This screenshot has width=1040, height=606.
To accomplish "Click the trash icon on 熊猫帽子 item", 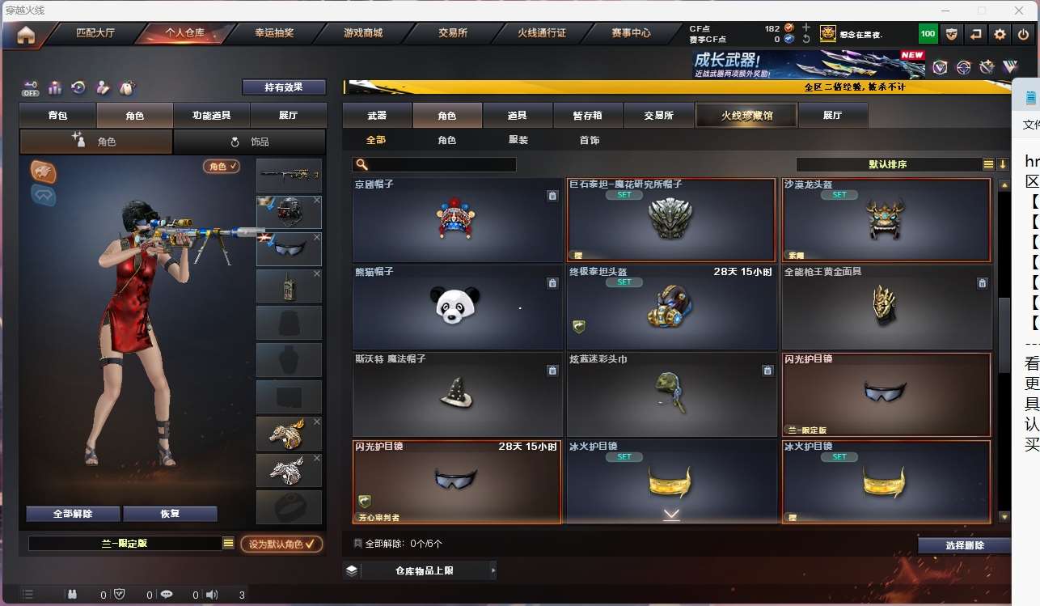I will [552, 283].
